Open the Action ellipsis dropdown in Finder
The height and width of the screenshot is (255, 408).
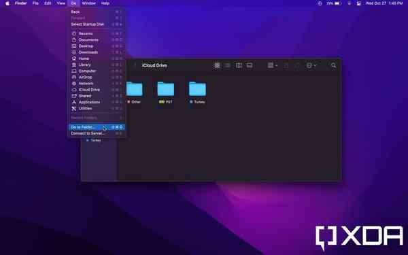click(311, 65)
